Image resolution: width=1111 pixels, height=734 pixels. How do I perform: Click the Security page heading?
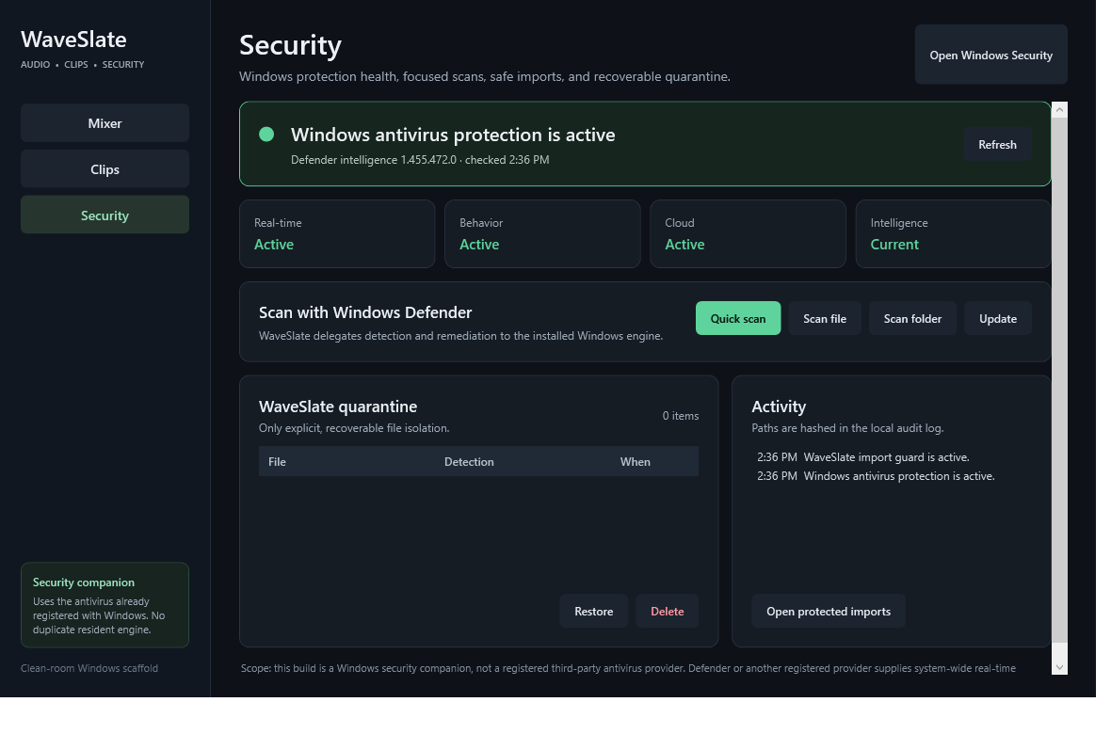tap(291, 45)
